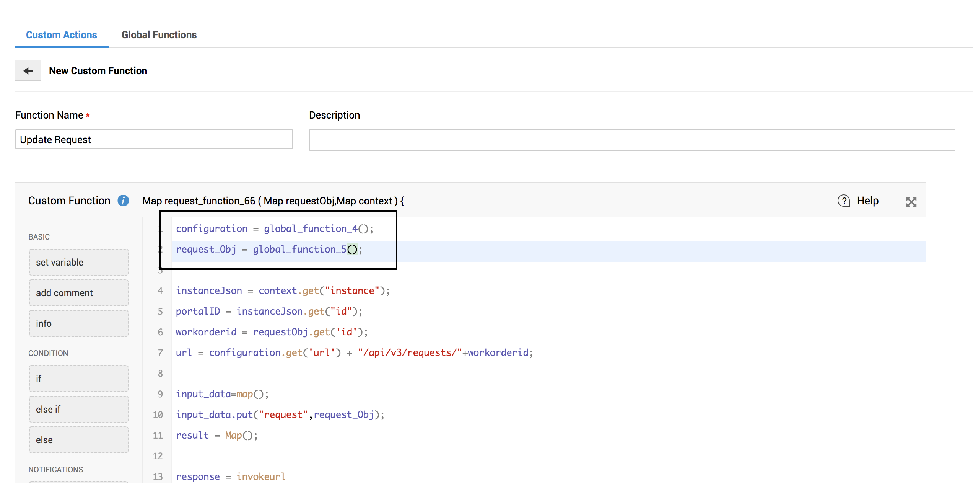Viewport: 973px width, 483px height.
Task: Click the back arrow button
Action: [28, 71]
